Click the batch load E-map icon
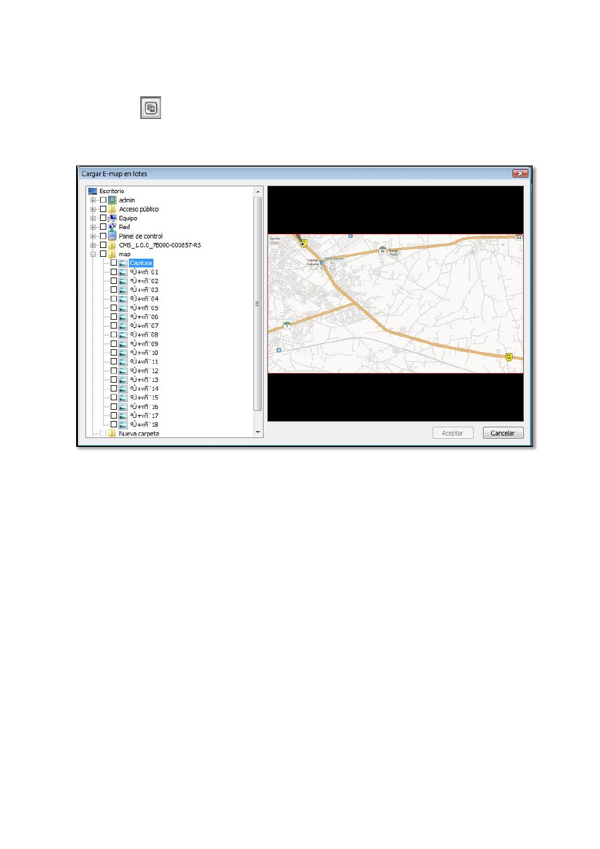The height and width of the screenshot is (849, 600). pyautogui.click(x=150, y=108)
